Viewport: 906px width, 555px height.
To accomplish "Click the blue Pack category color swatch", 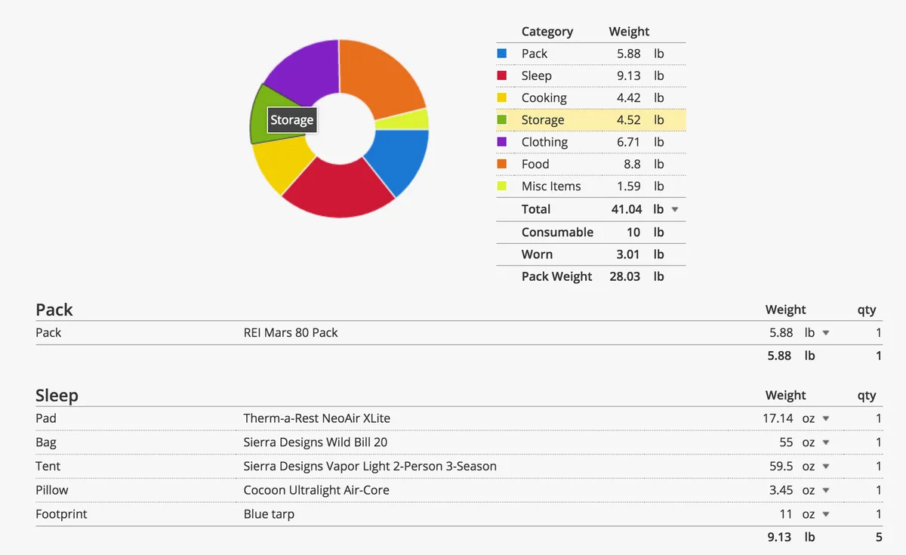I will [504, 53].
